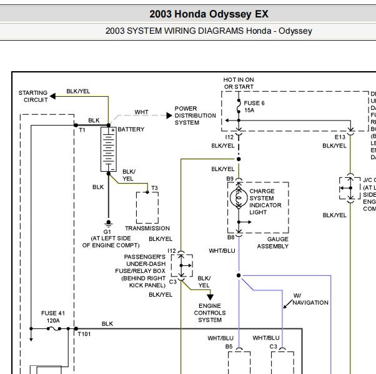
Task: Click the arrowhead pointing to POWER DISTRIBUTION SYSTEM
Action: [x=169, y=116]
